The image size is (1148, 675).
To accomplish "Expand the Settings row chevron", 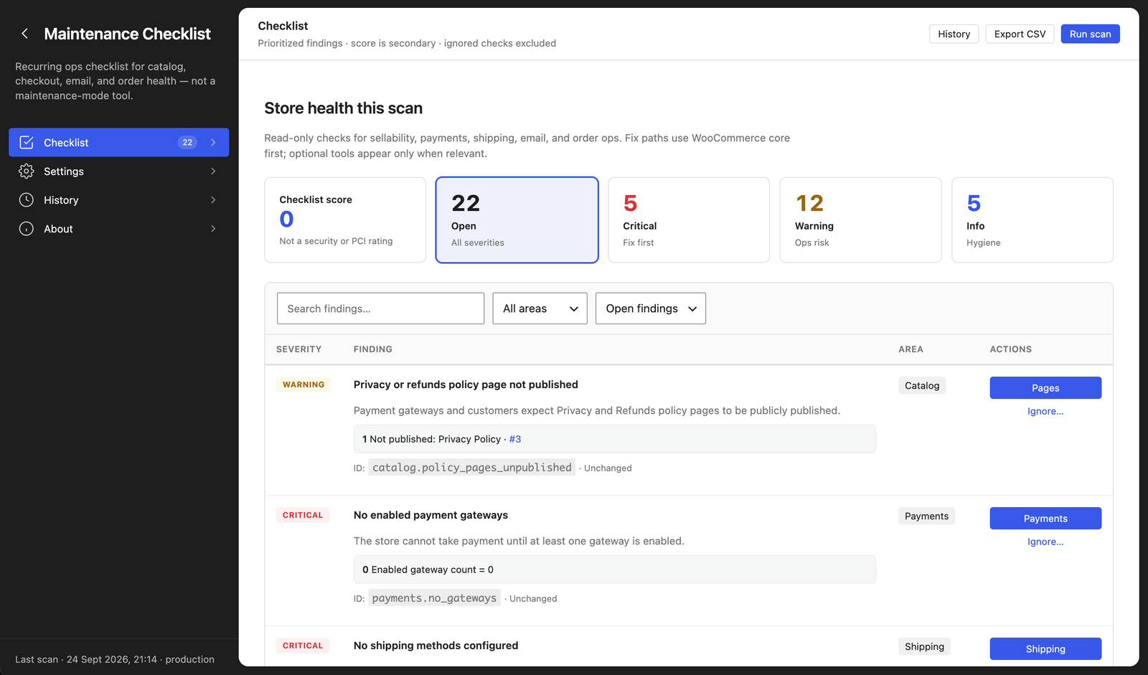I will (213, 171).
